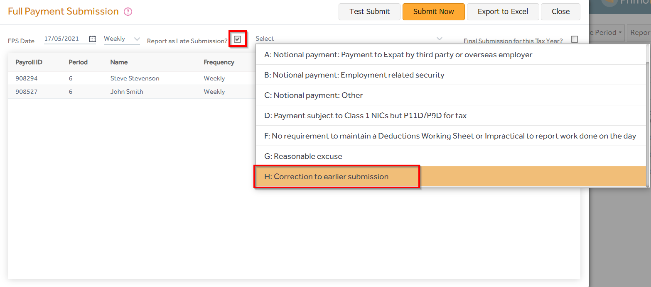This screenshot has width=651, height=287.
Task: Uncheck Report as Late Submission
Action: click(237, 39)
